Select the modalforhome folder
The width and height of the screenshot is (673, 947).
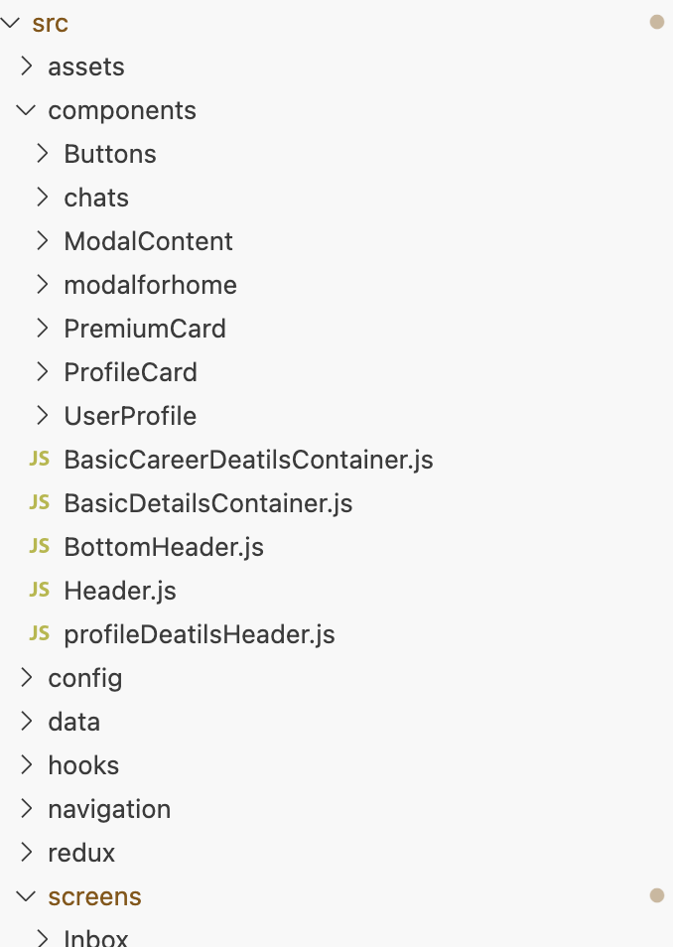150,285
